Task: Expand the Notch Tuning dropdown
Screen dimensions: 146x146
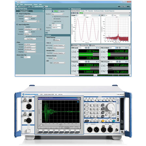Action: click(59, 45)
